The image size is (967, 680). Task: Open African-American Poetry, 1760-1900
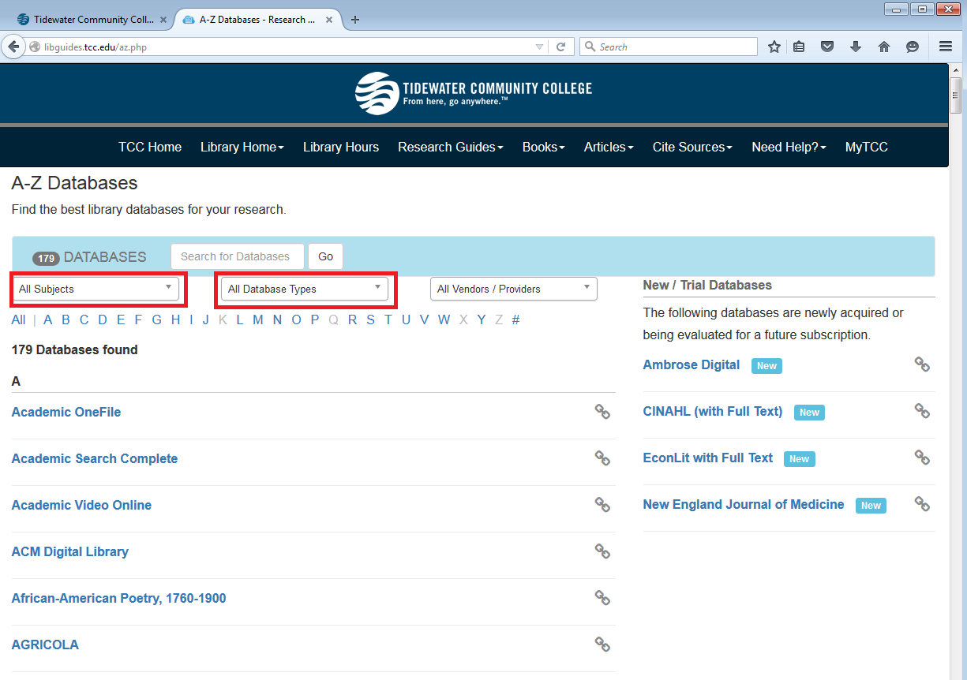click(119, 598)
